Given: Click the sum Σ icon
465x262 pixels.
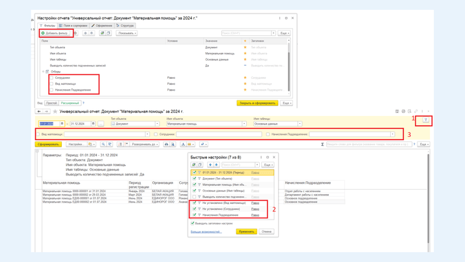Looking at the screenshot, I should tap(322, 144).
